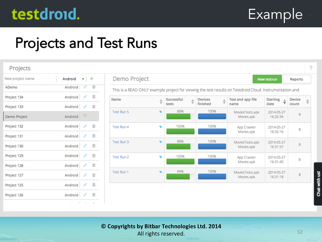The width and height of the screenshot is (322, 242).
Task: Click the pencil edit icon for Project 134
Action: (85, 97)
